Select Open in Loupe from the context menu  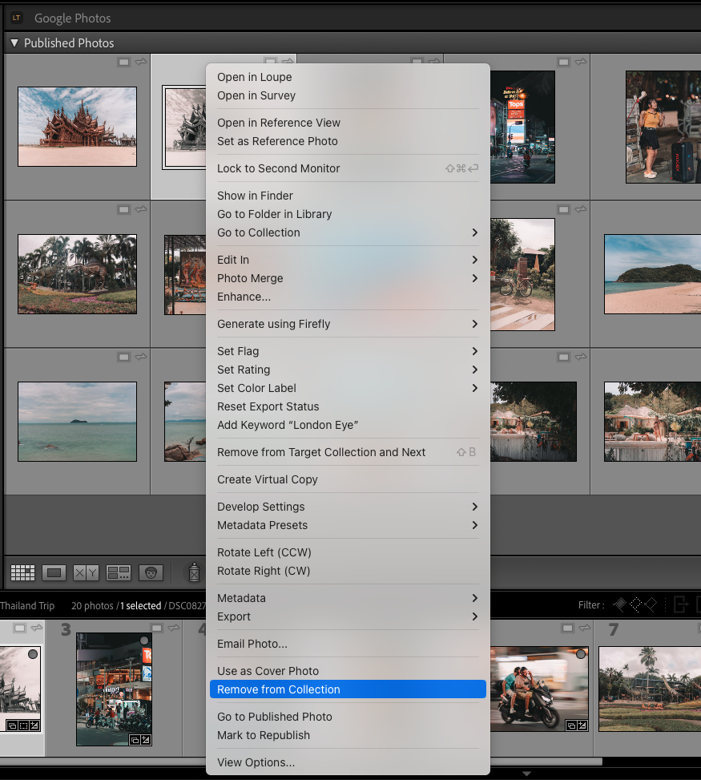(x=254, y=77)
